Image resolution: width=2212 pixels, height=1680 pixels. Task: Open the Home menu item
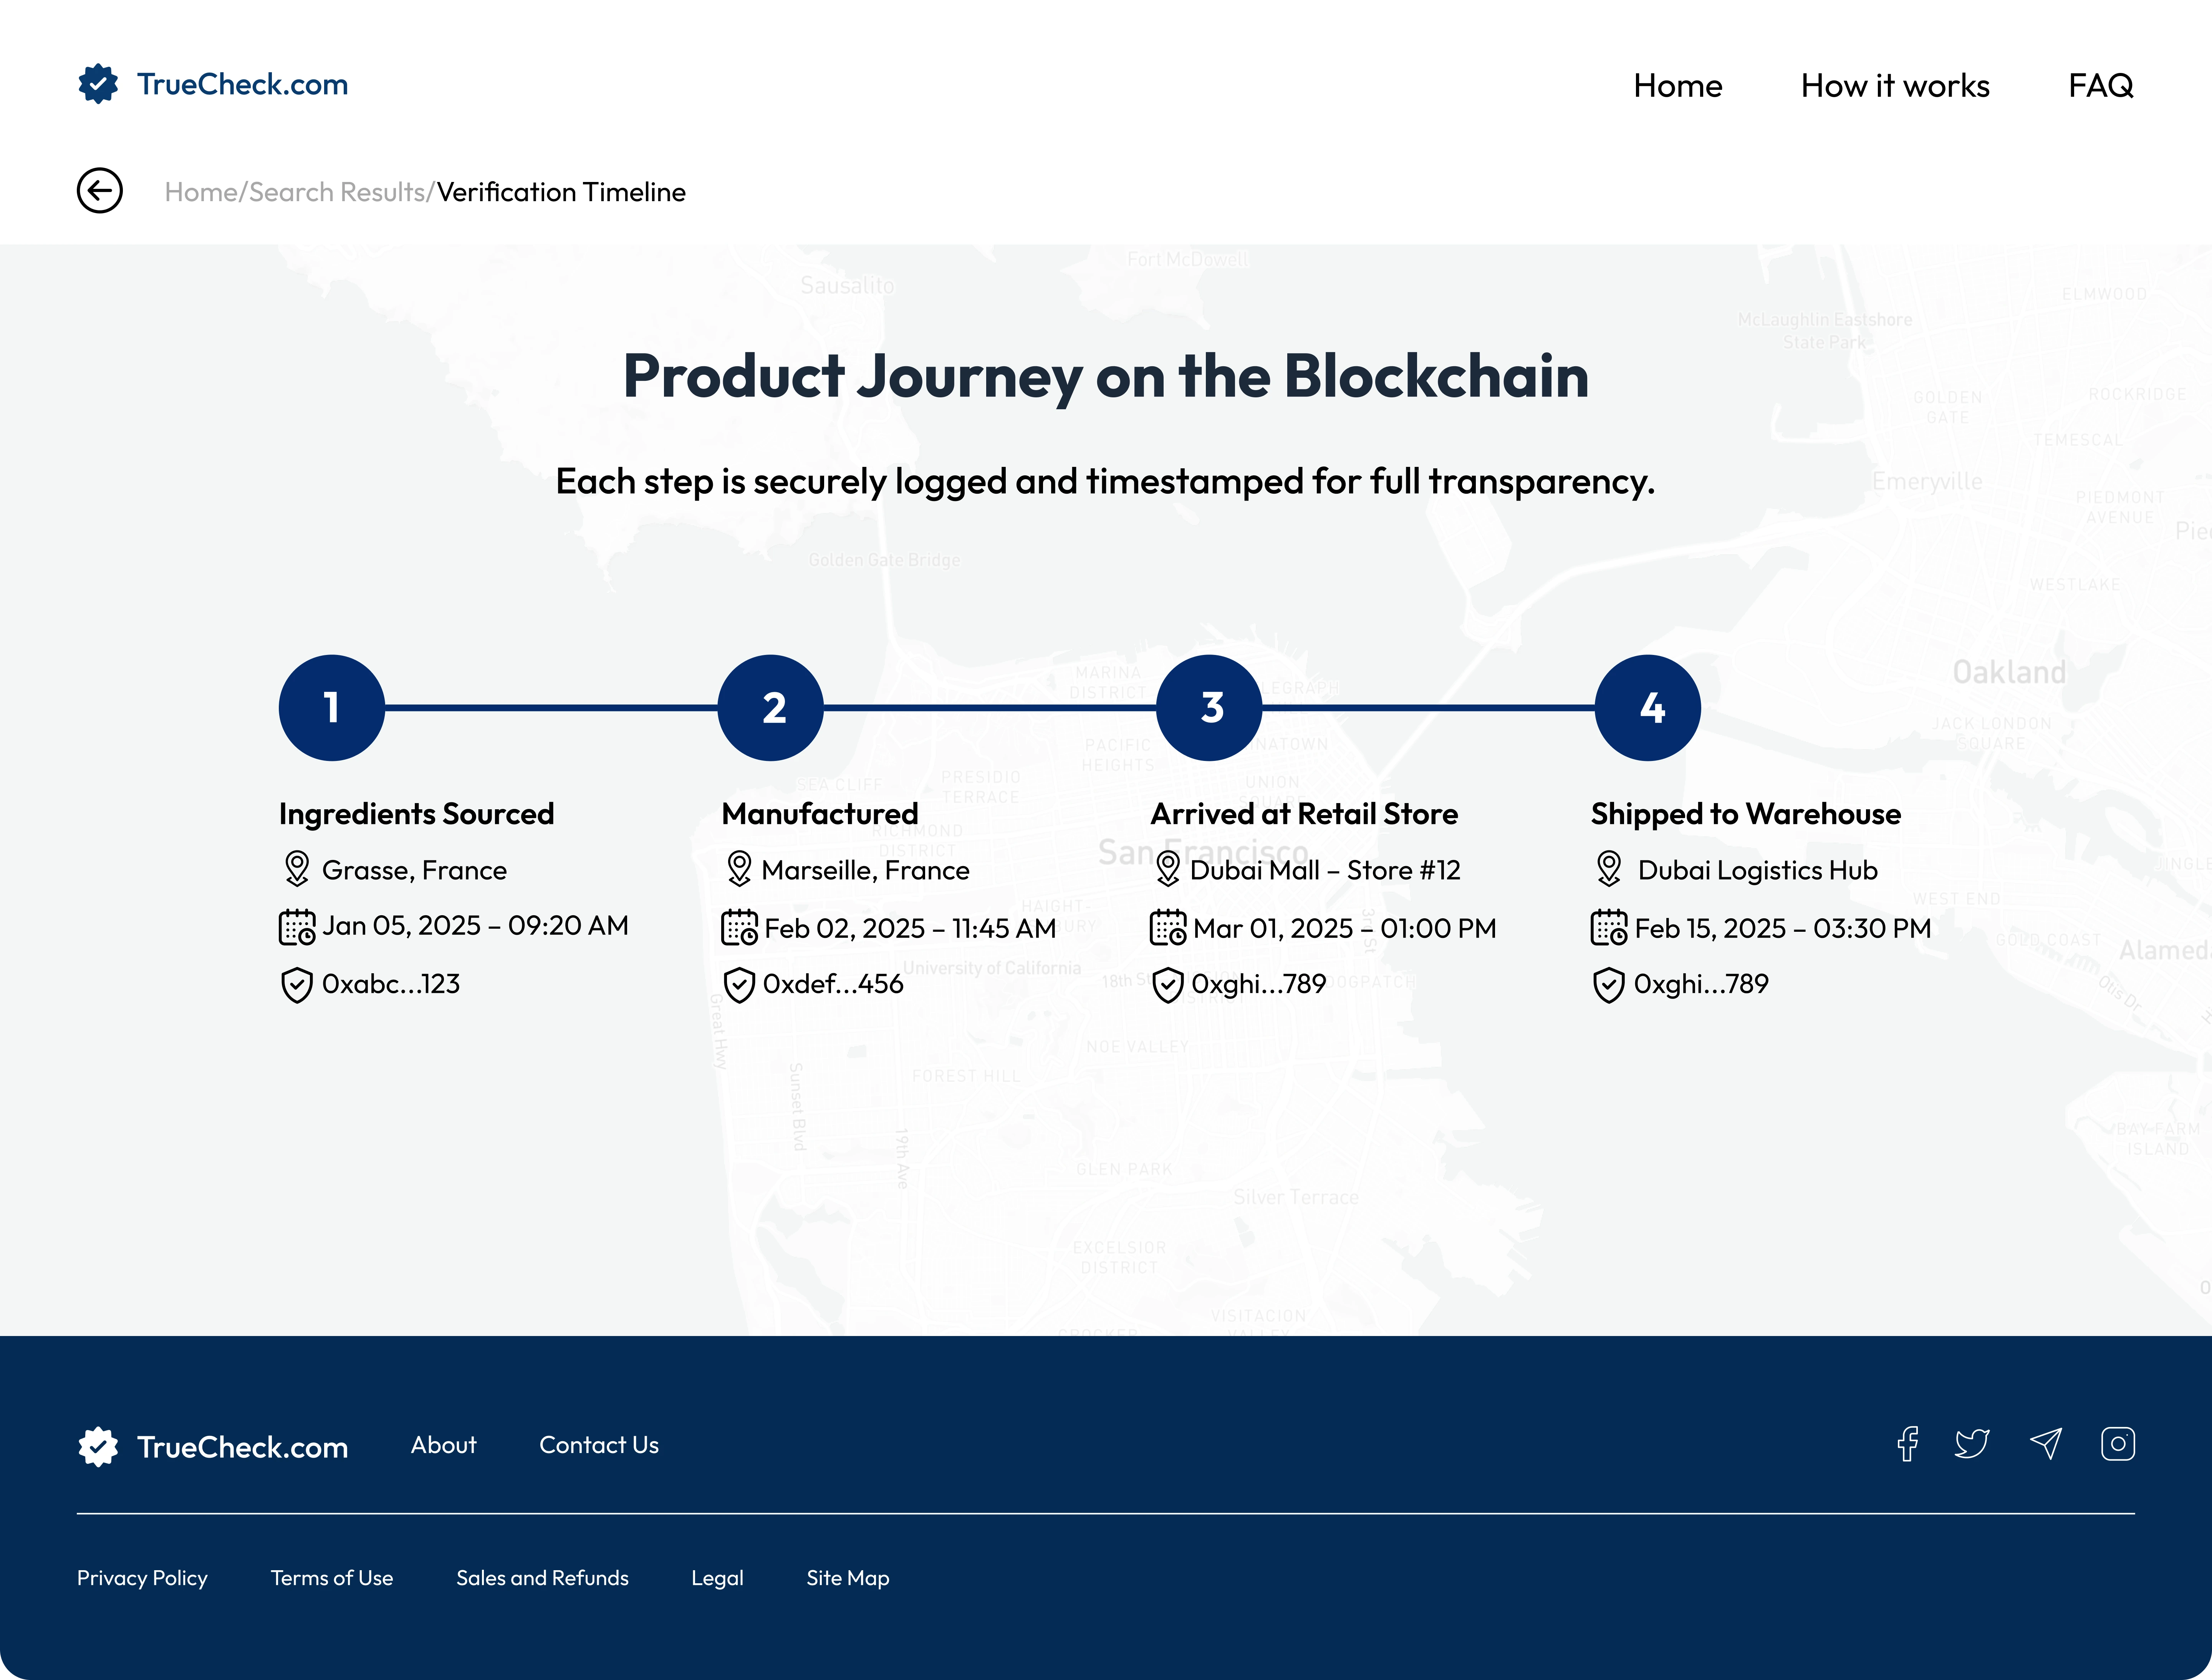(1678, 86)
